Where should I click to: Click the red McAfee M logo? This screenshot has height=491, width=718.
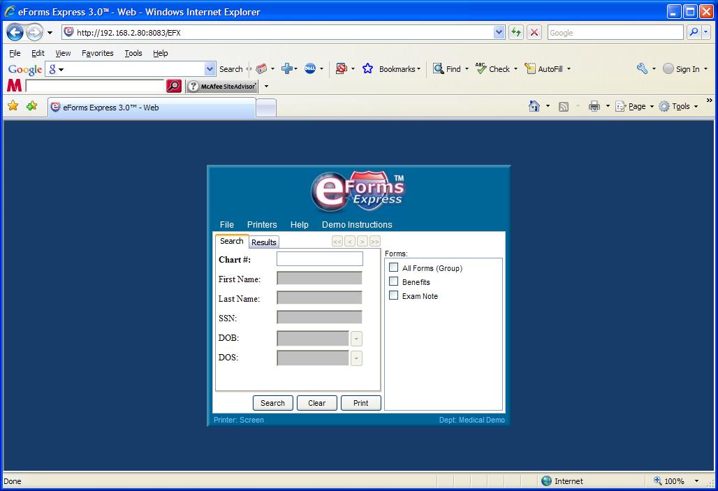point(14,86)
